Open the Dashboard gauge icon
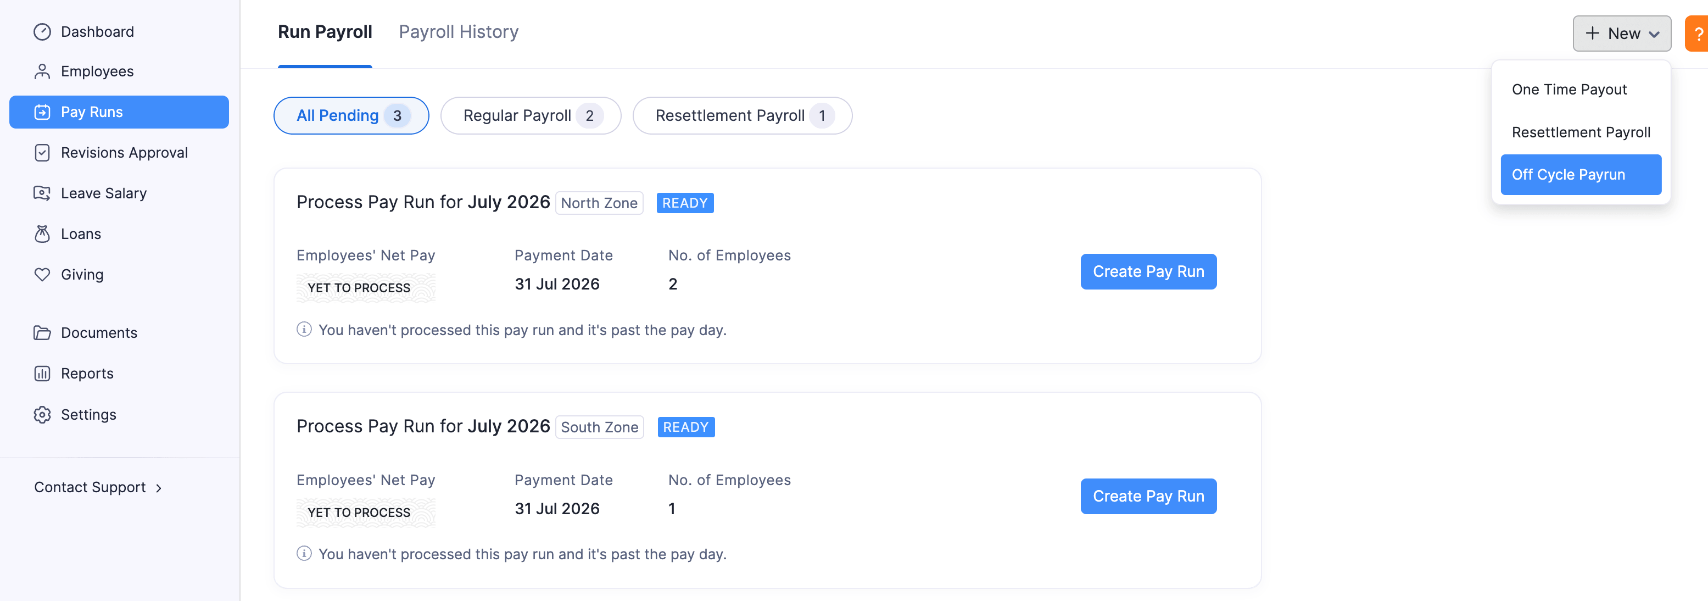Viewport: 1708px width, 601px height. click(42, 32)
